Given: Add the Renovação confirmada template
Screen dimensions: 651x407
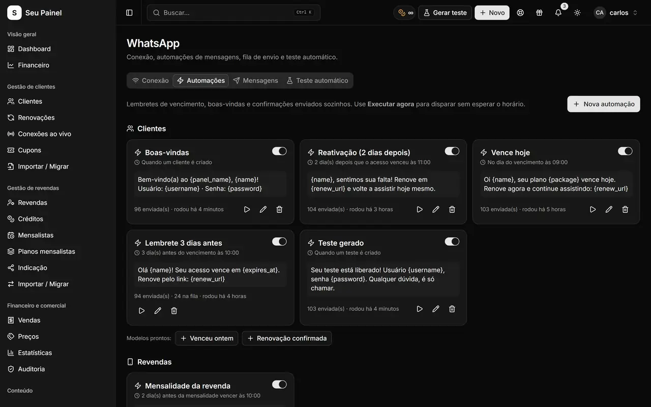Looking at the screenshot, I should [x=287, y=338].
